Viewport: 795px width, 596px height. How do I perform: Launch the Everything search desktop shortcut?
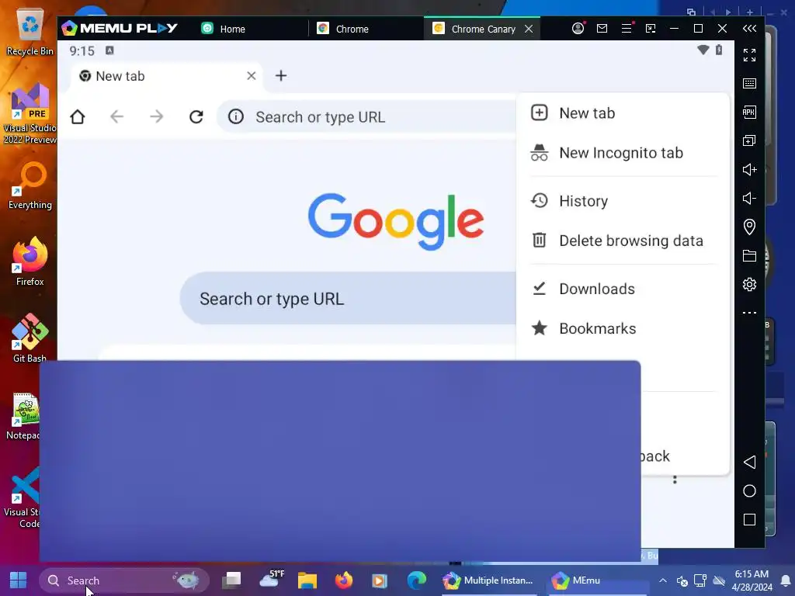pos(30,185)
